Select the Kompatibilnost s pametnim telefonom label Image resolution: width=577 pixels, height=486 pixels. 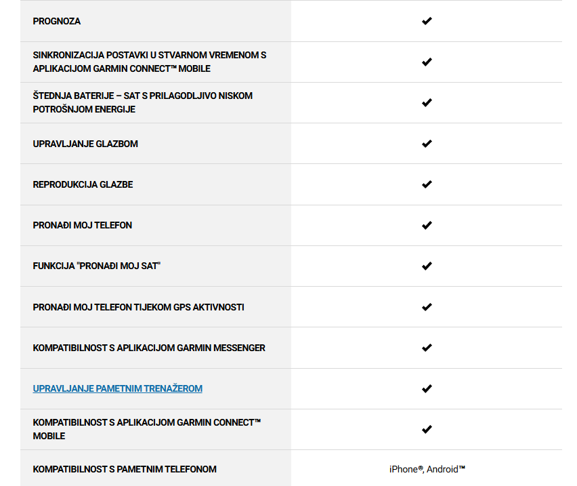click(125, 469)
